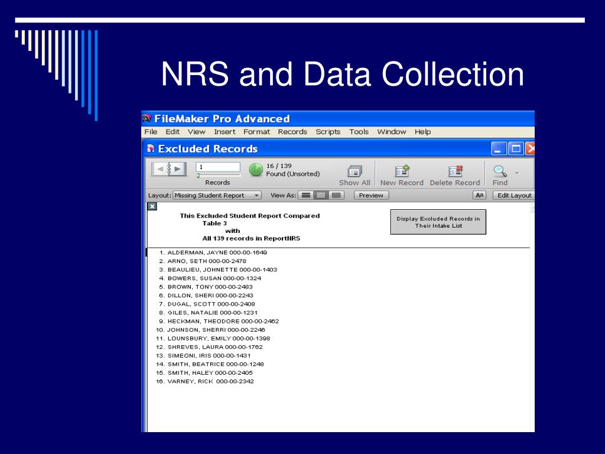Click Display Excluded Records in Their Intake List
The height and width of the screenshot is (454, 605).
tap(438, 222)
